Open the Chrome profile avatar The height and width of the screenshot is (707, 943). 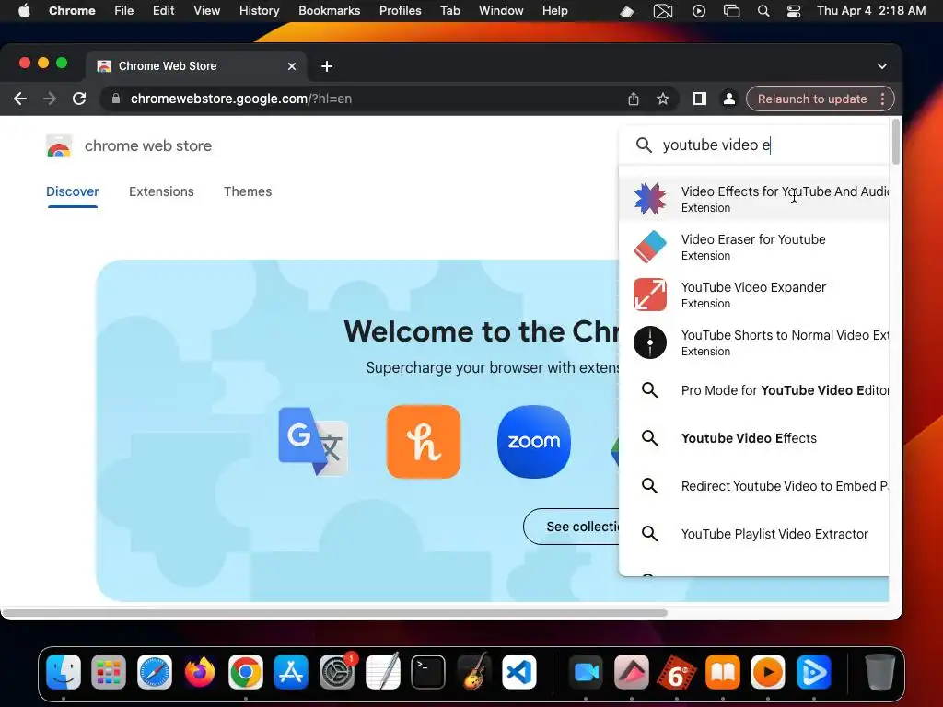coord(729,99)
